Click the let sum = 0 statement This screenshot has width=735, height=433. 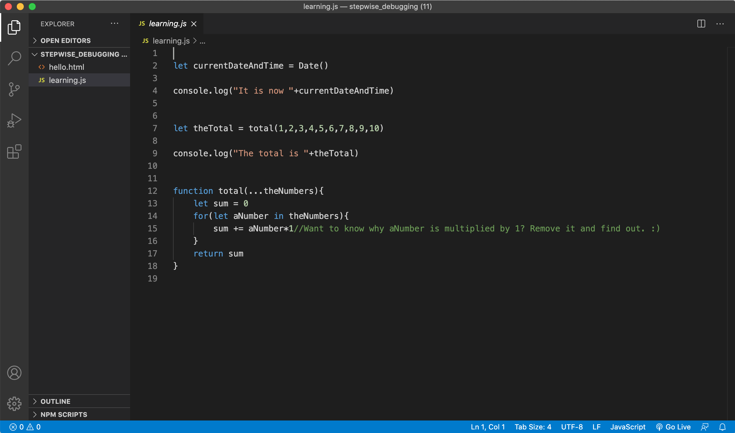point(221,203)
